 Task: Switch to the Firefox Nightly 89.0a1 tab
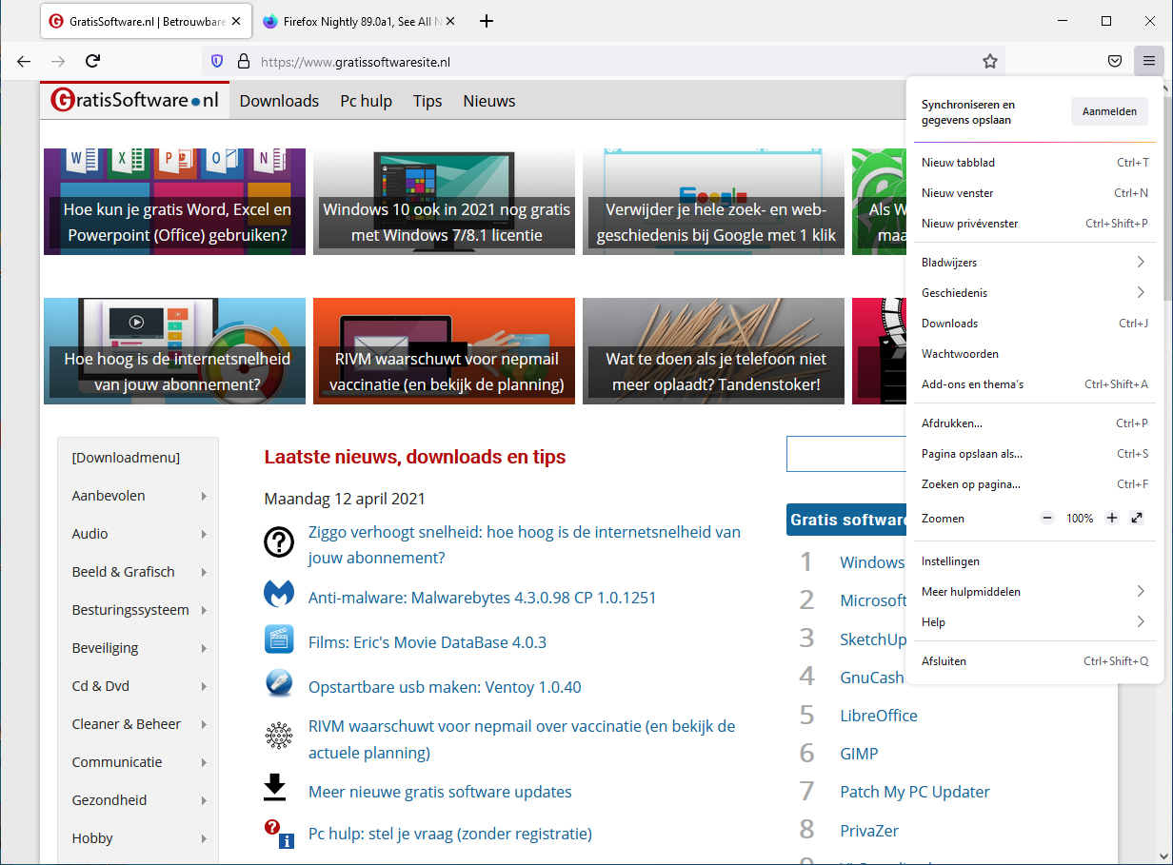tap(357, 21)
